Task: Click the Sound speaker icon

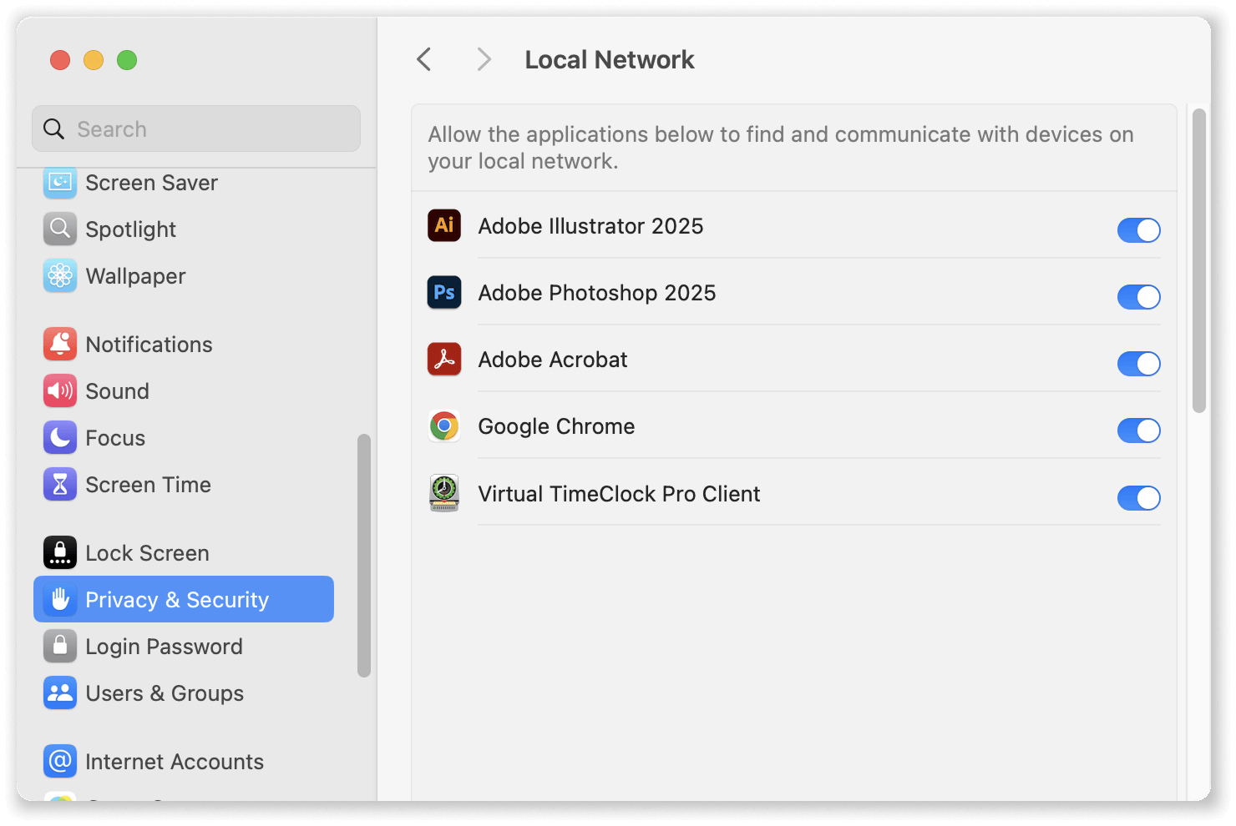Action: pyautogui.click(x=60, y=390)
